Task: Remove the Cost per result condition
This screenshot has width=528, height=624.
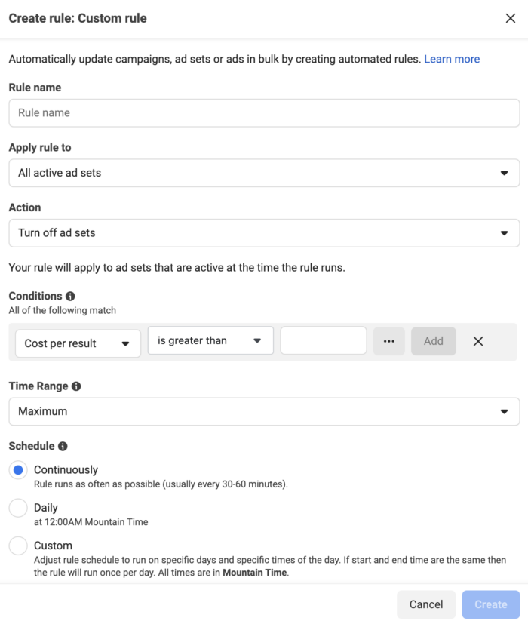Action: (x=478, y=341)
